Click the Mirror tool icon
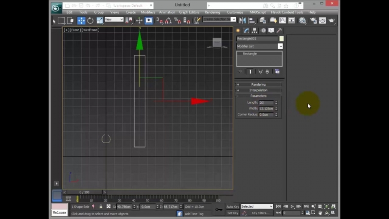Image resolution: width=389 pixels, height=219 pixels. tap(242, 20)
